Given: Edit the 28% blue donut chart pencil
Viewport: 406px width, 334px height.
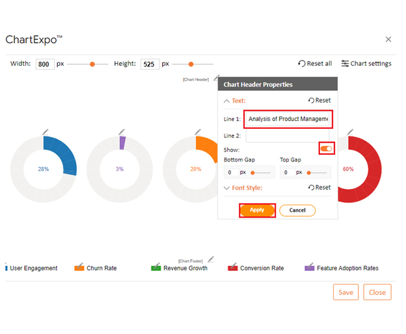Looking at the screenshot, I should tap(46, 132).
